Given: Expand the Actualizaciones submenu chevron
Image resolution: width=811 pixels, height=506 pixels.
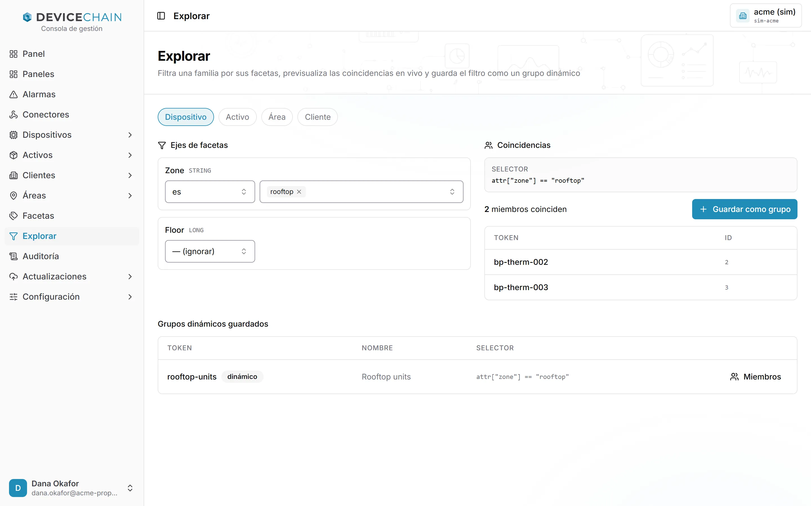Looking at the screenshot, I should [130, 276].
